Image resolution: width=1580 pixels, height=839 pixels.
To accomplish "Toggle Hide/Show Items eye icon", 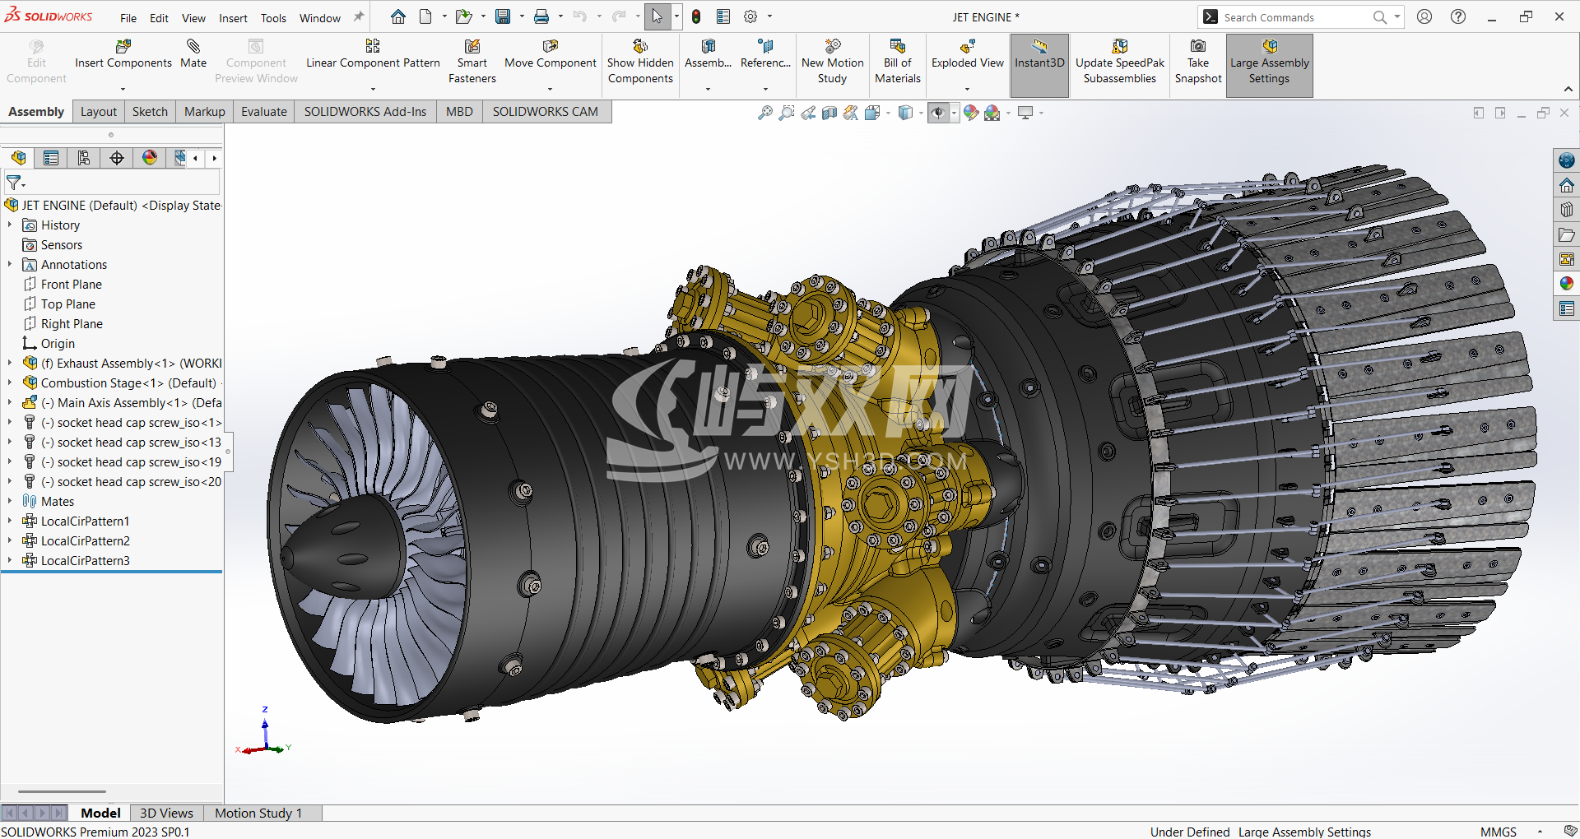I will click(x=937, y=114).
